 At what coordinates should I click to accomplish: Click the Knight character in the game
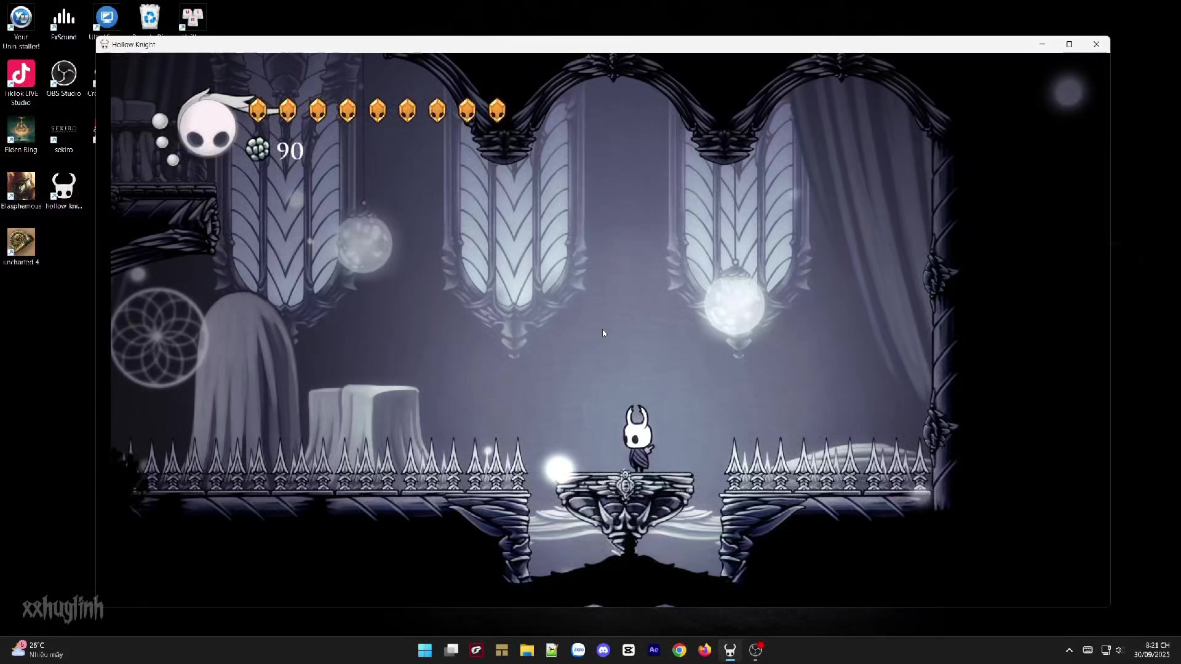(638, 438)
